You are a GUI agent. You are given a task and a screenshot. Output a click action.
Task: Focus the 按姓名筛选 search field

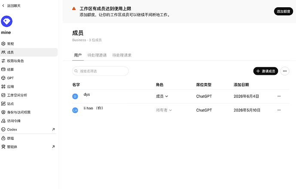pos(100,71)
